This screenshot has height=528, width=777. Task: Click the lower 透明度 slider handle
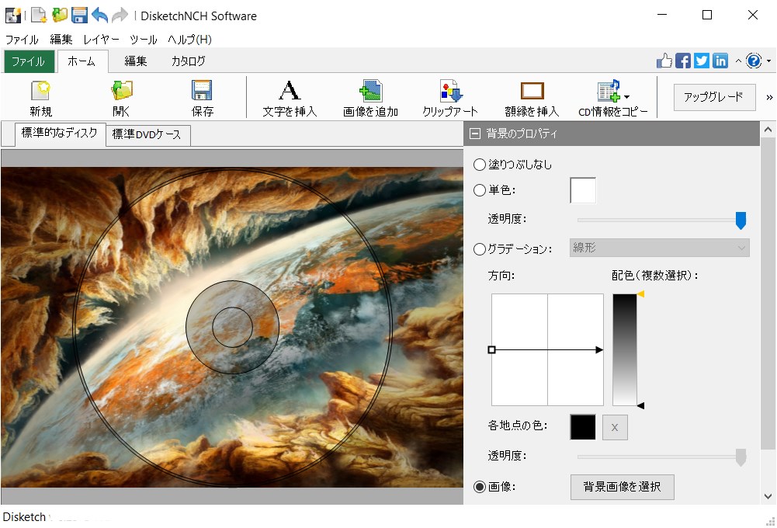[x=741, y=457]
